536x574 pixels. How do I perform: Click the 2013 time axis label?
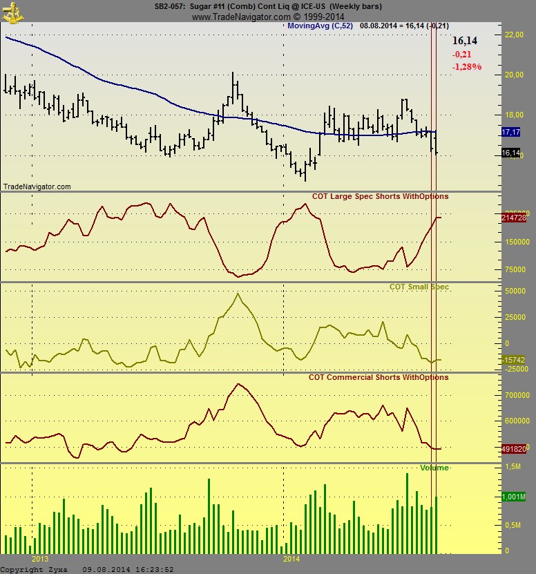(40, 559)
